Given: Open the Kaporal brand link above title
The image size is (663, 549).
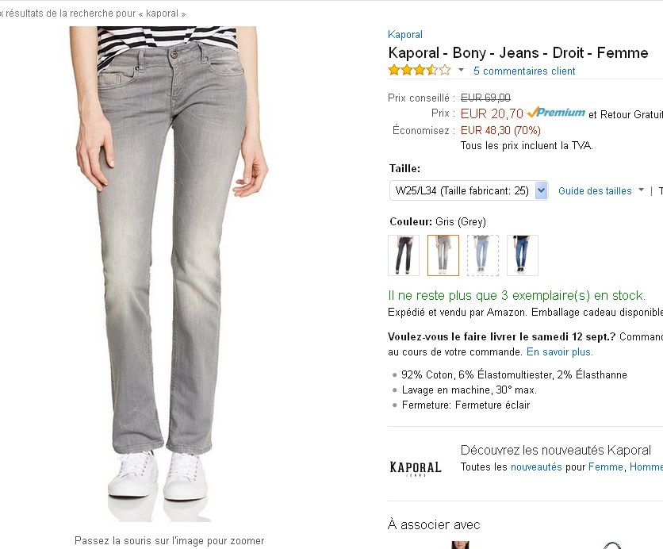Looking at the screenshot, I should pyautogui.click(x=405, y=35).
